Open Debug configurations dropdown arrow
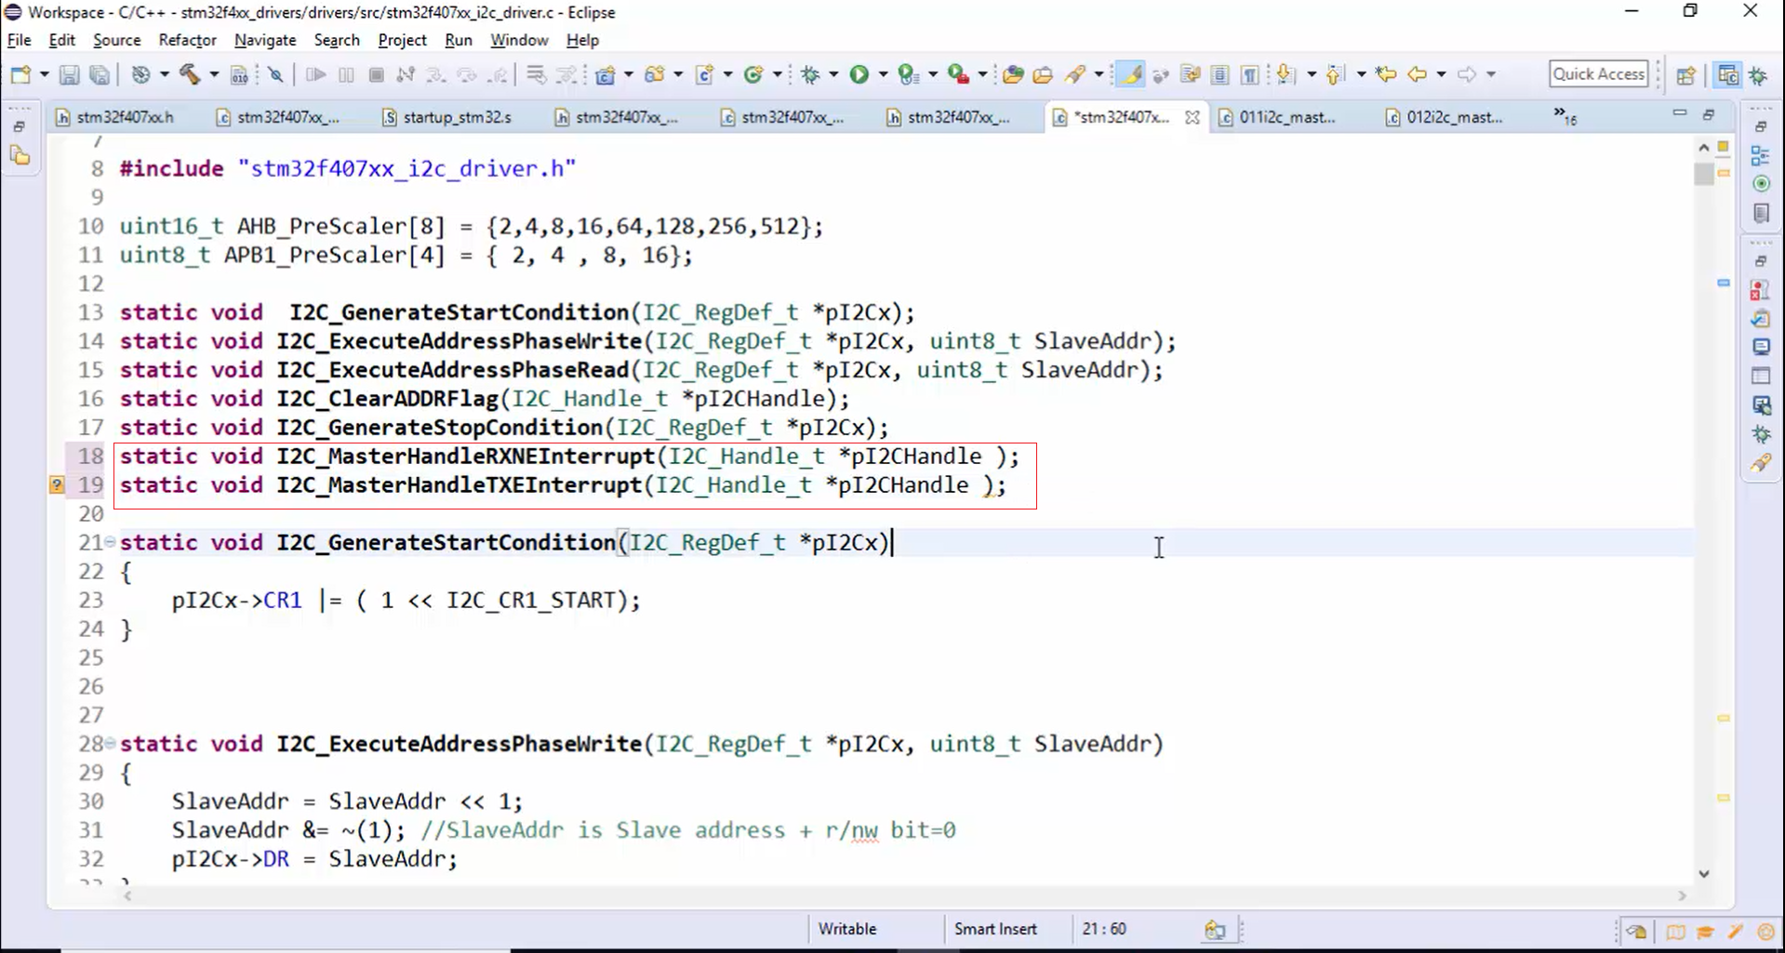Screen dimensions: 1785x953 coord(833,74)
